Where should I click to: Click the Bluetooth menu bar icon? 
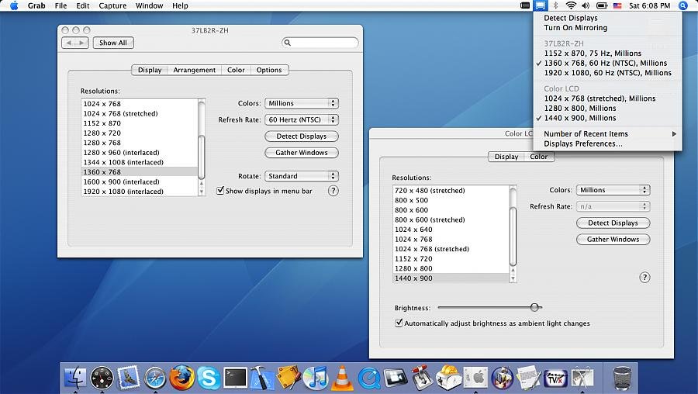click(555, 5)
